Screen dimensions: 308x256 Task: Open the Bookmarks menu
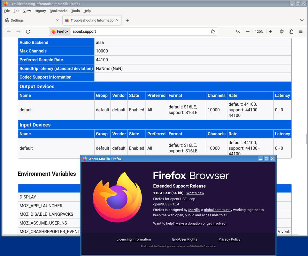coord(58,11)
